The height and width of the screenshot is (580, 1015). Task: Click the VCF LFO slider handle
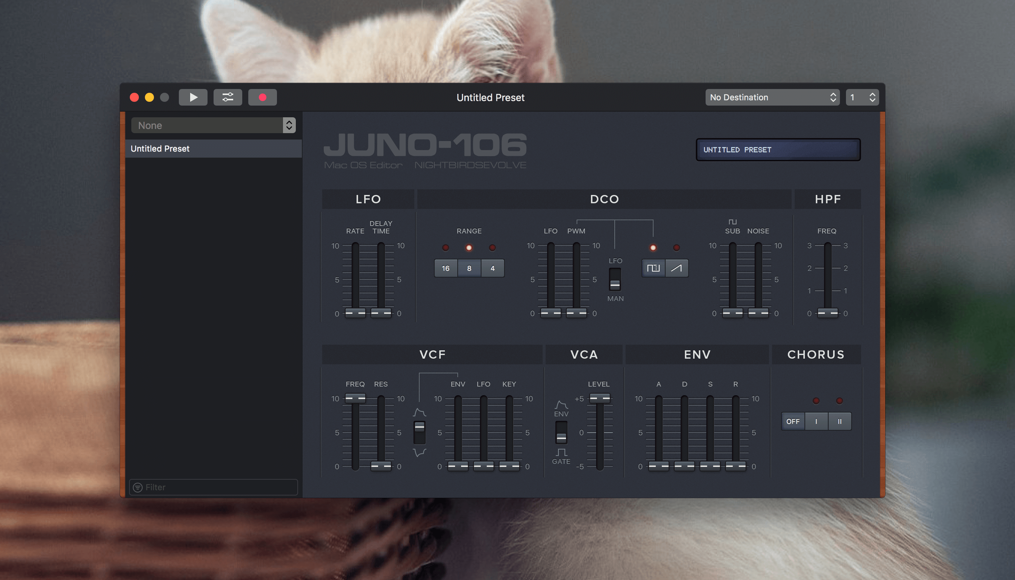(483, 466)
